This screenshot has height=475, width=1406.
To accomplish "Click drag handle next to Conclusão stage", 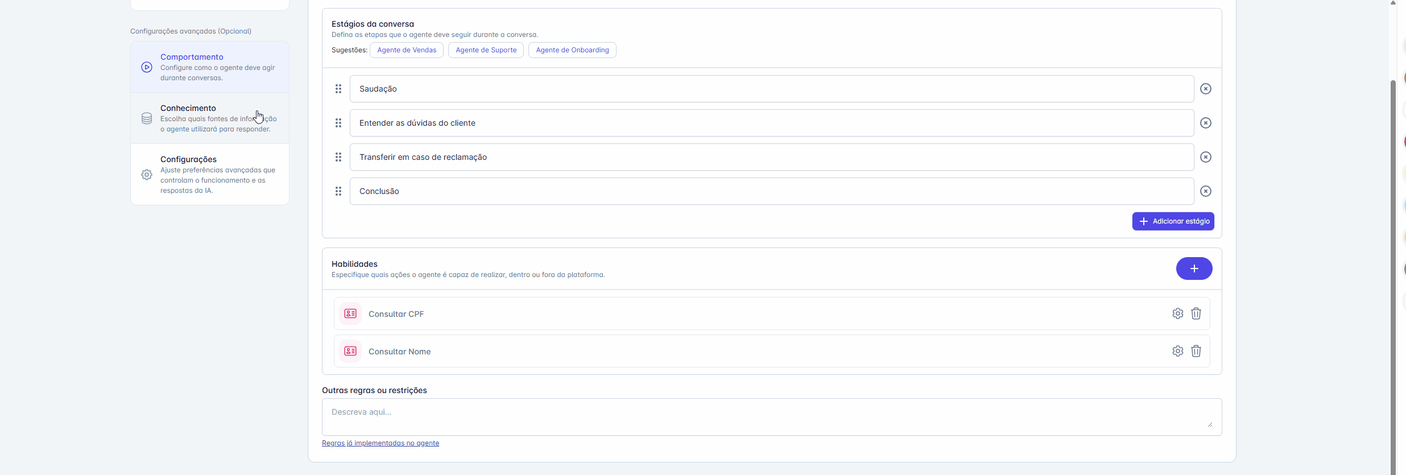I will pos(338,191).
